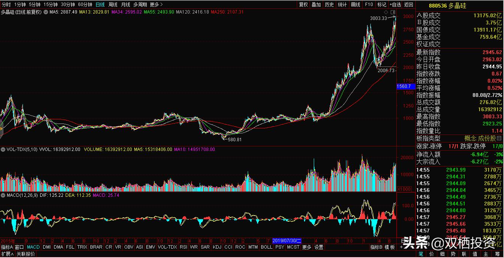Select the OBV indicator tab
The width and height of the screenshot is (504, 258).
coord(129,247)
